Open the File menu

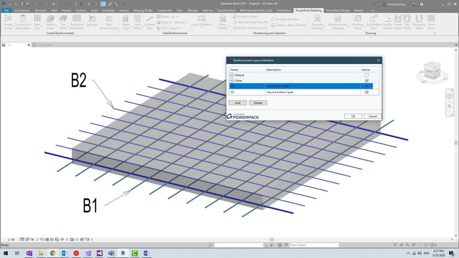6,10
